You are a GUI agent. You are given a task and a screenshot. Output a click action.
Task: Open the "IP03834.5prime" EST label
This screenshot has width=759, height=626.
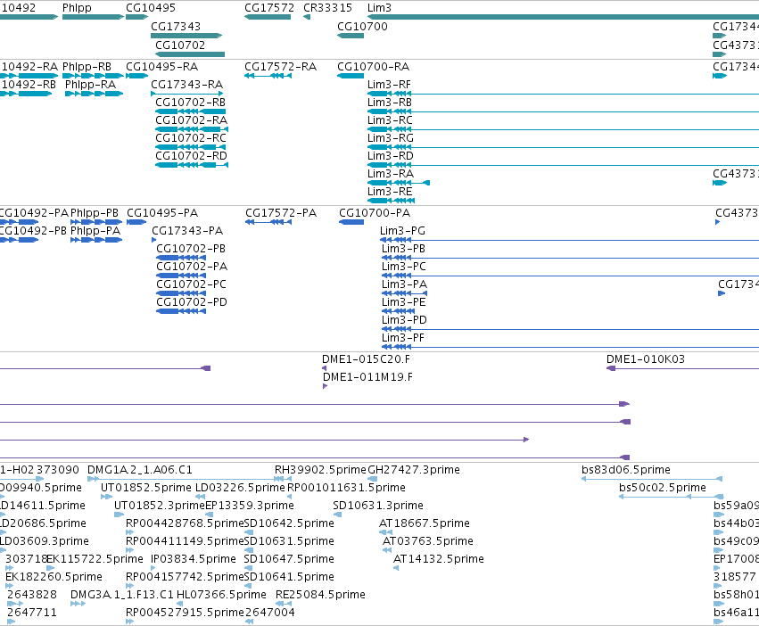pyautogui.click(x=194, y=559)
